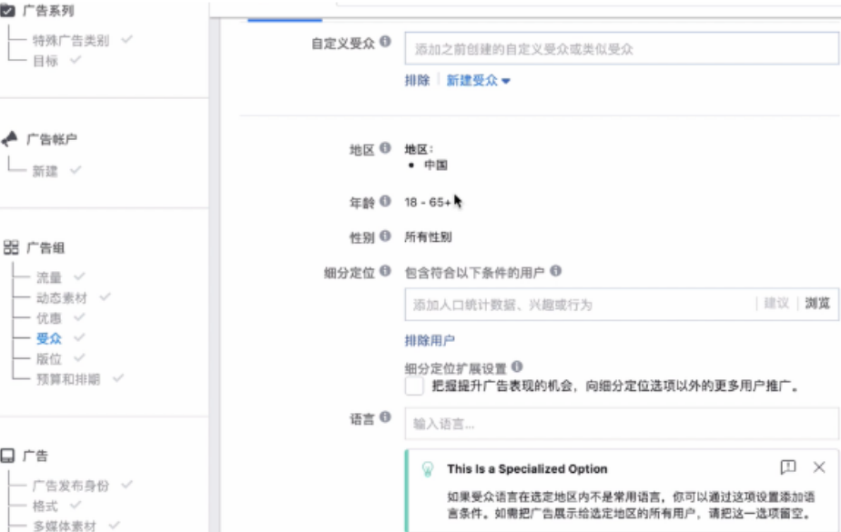
Task: Click the info icon next to 语言
Action: 385,417
